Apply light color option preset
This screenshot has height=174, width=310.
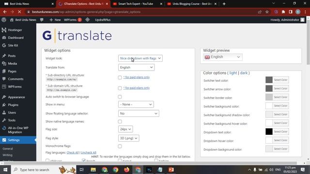click(x=233, y=73)
